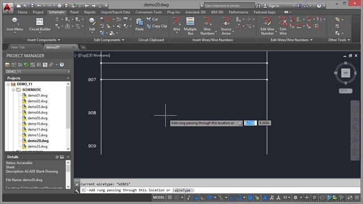Click the refresh icon in Project Manager toolbar
This screenshot has height=204, width=363.
point(26,65)
